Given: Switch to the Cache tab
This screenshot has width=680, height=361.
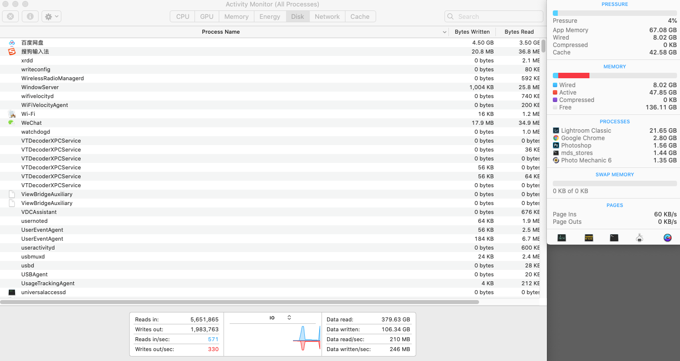Looking at the screenshot, I should tap(360, 16).
